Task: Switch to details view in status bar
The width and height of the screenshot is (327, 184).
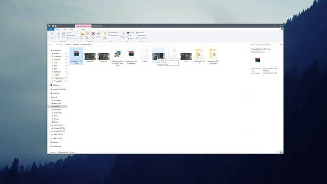Action: click(278, 152)
